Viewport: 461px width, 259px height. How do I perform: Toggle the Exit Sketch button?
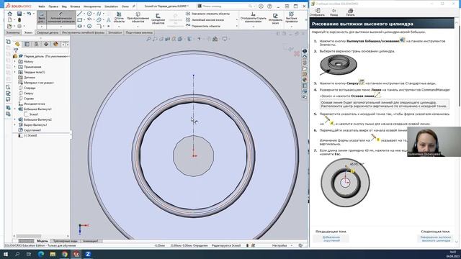[x=42, y=17]
